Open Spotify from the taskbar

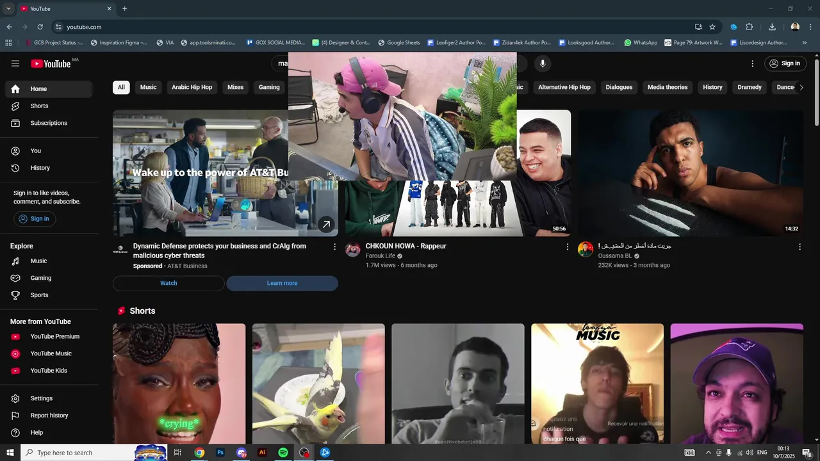point(283,453)
